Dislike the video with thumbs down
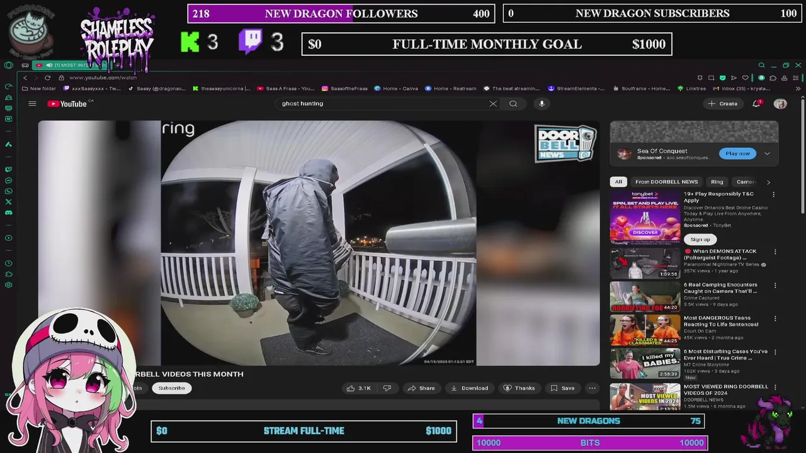 [x=387, y=388]
